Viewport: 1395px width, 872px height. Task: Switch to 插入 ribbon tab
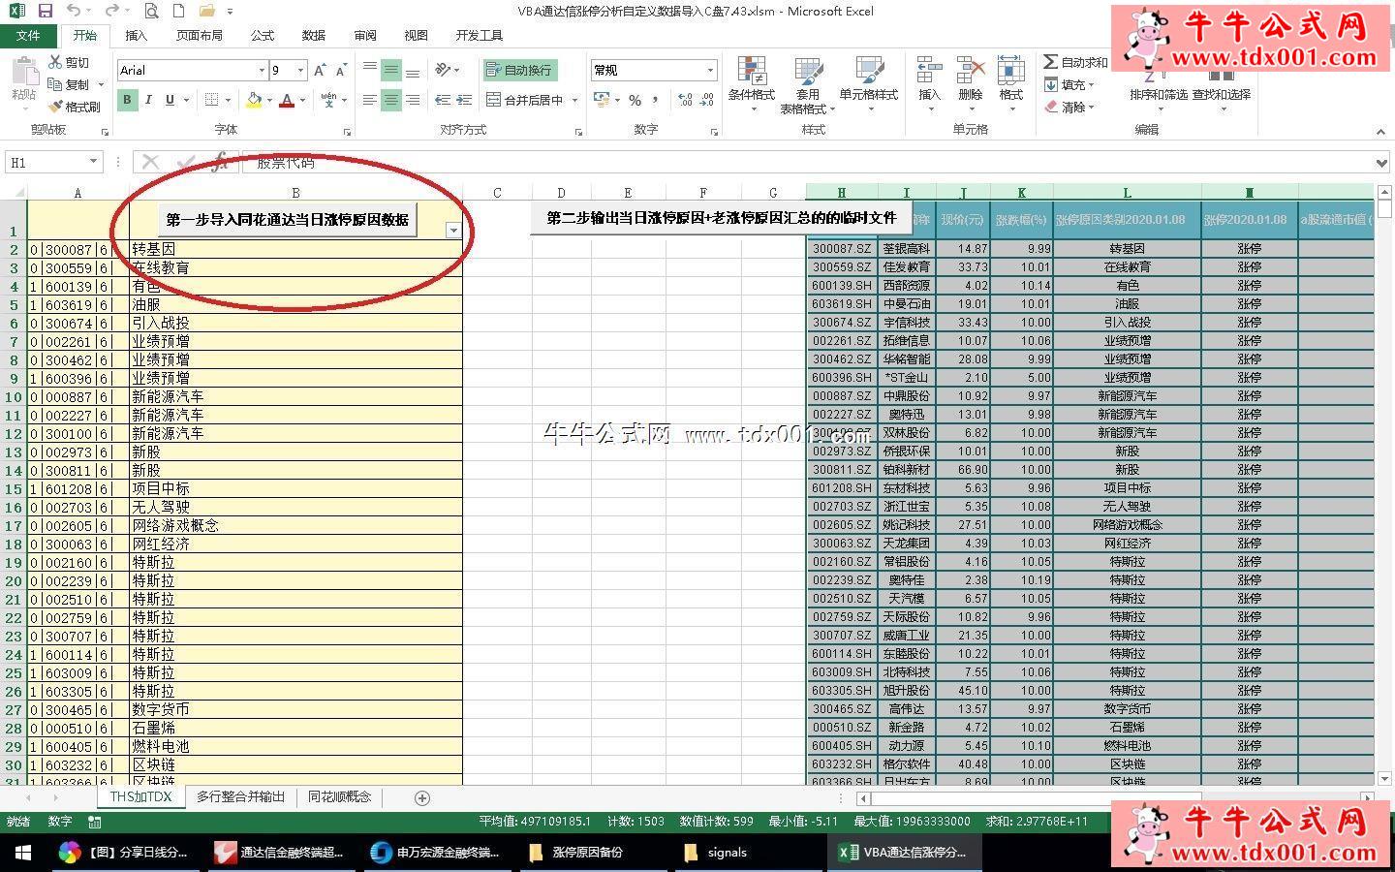(137, 35)
